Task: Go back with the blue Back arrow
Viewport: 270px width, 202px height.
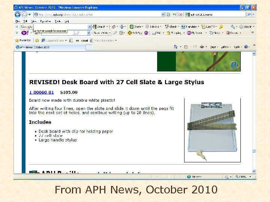Action: coord(18,15)
